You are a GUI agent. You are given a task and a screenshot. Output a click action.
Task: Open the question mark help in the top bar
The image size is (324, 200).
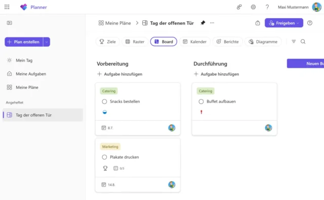(x=267, y=7)
